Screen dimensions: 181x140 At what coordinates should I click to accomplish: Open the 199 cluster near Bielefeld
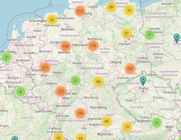coord(65,46)
